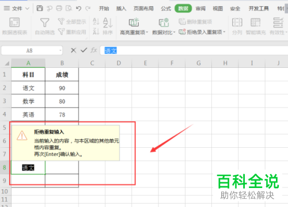
Task: Click the formula bar containing 语文
Action: [194, 51]
